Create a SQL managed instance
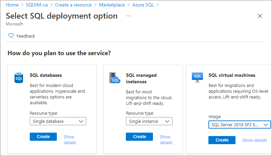Viewport: 272px width, 156px height. (139, 137)
